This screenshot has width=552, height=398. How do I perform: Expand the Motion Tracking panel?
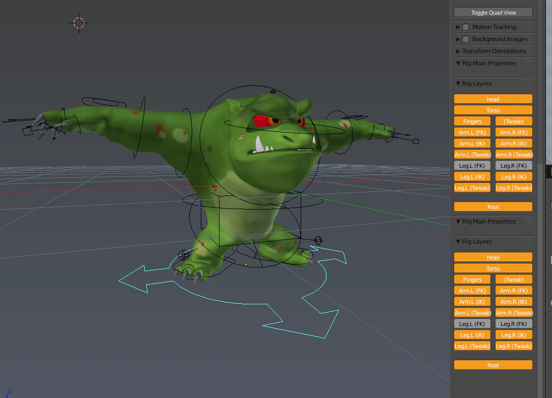tap(458, 27)
